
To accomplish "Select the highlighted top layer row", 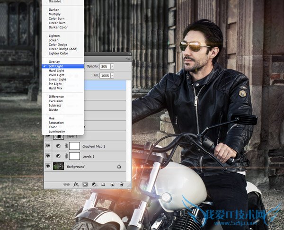I will point(105,86).
